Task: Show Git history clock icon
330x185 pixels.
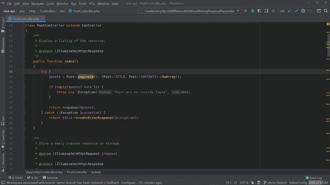Action: (x=303, y=11)
